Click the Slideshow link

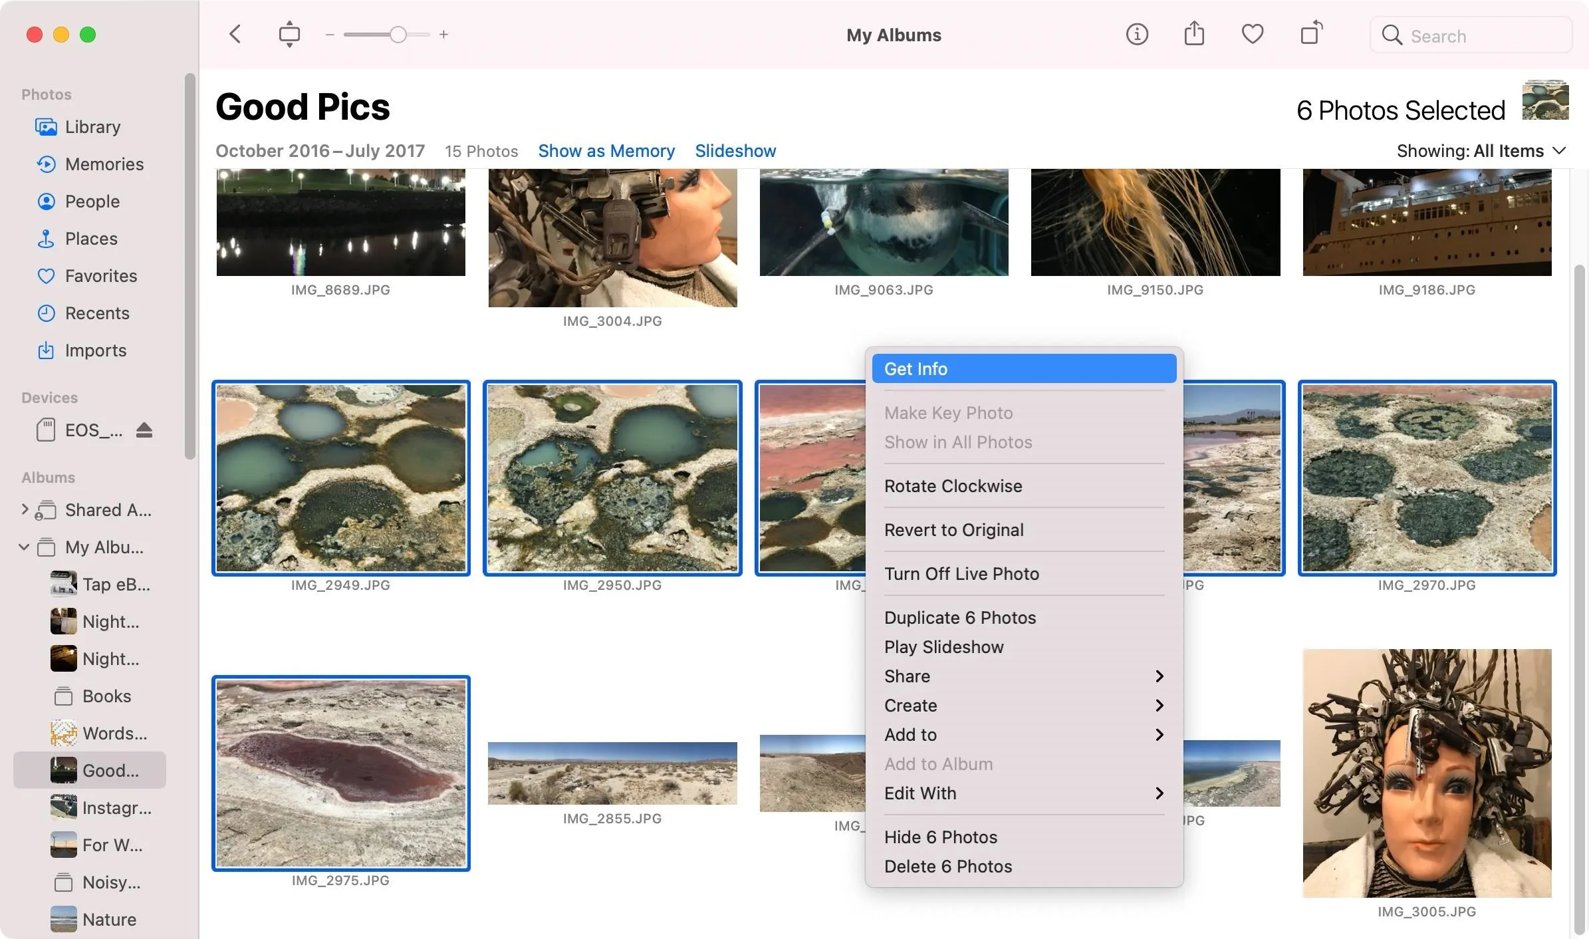click(x=735, y=151)
